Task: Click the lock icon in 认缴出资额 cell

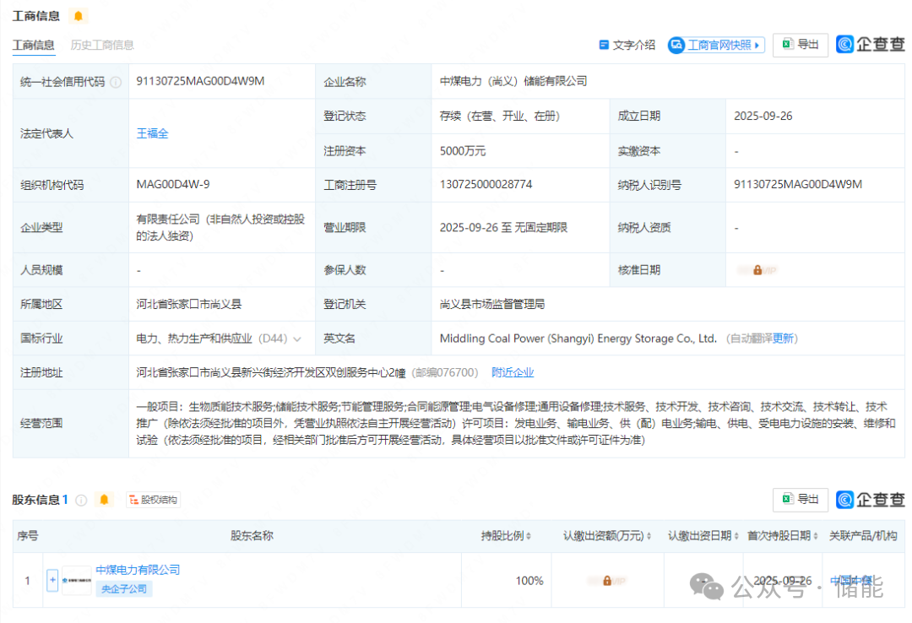Action: [606, 581]
